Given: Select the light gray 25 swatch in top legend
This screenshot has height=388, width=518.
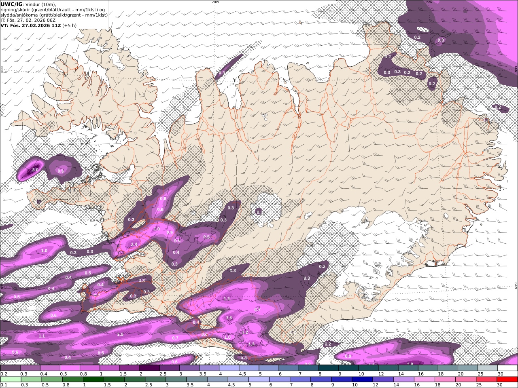Looking at the screenshot, I should click(x=488, y=368).
